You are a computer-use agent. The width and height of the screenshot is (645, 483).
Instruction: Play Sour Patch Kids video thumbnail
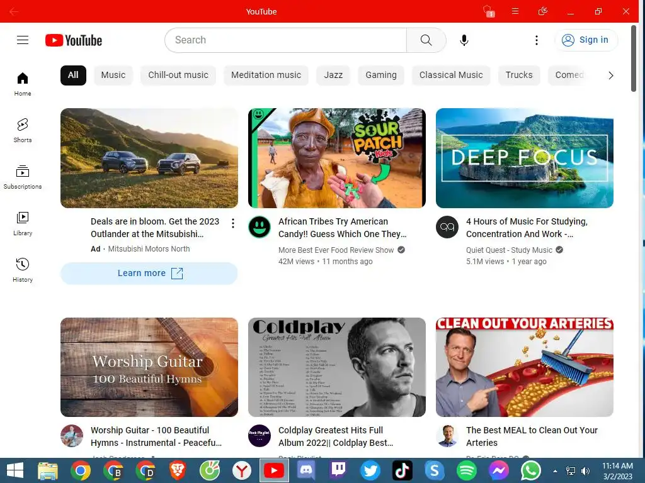pos(337,158)
